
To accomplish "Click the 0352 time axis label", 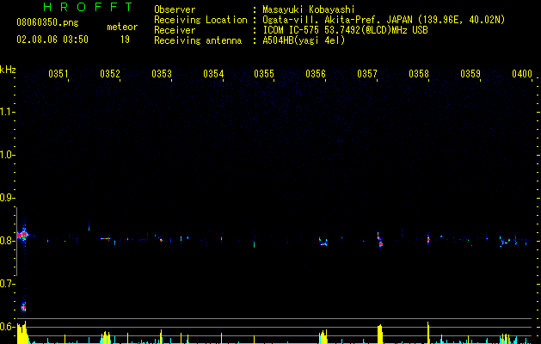I will (x=110, y=73).
